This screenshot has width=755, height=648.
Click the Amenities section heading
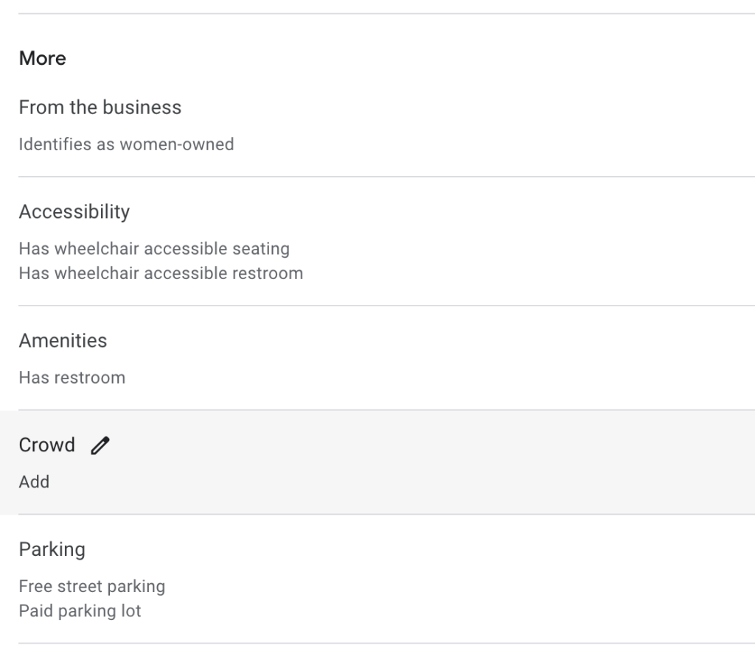(x=63, y=341)
